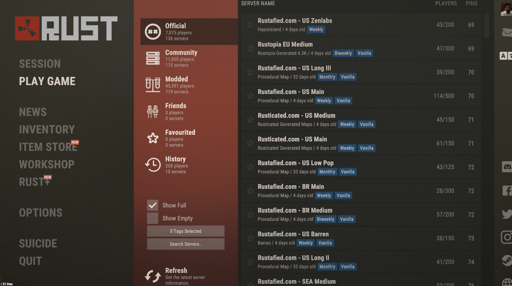This screenshot has width=512, height=286.
Task: Favourite the Rustafied.com - US Zenlabs server
Action: (250, 25)
